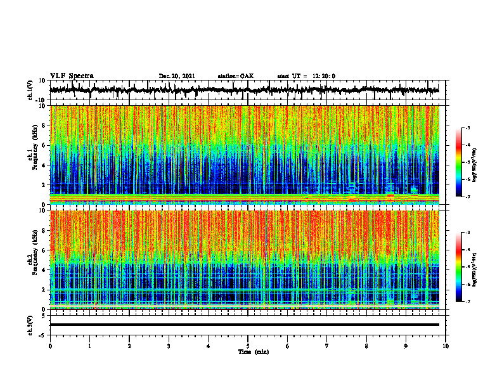Click the "-3" label on the ch.1 color bar
502x388 pixels.
pos(467,128)
